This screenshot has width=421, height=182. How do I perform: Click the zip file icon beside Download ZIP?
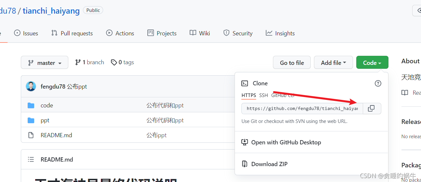245,164
